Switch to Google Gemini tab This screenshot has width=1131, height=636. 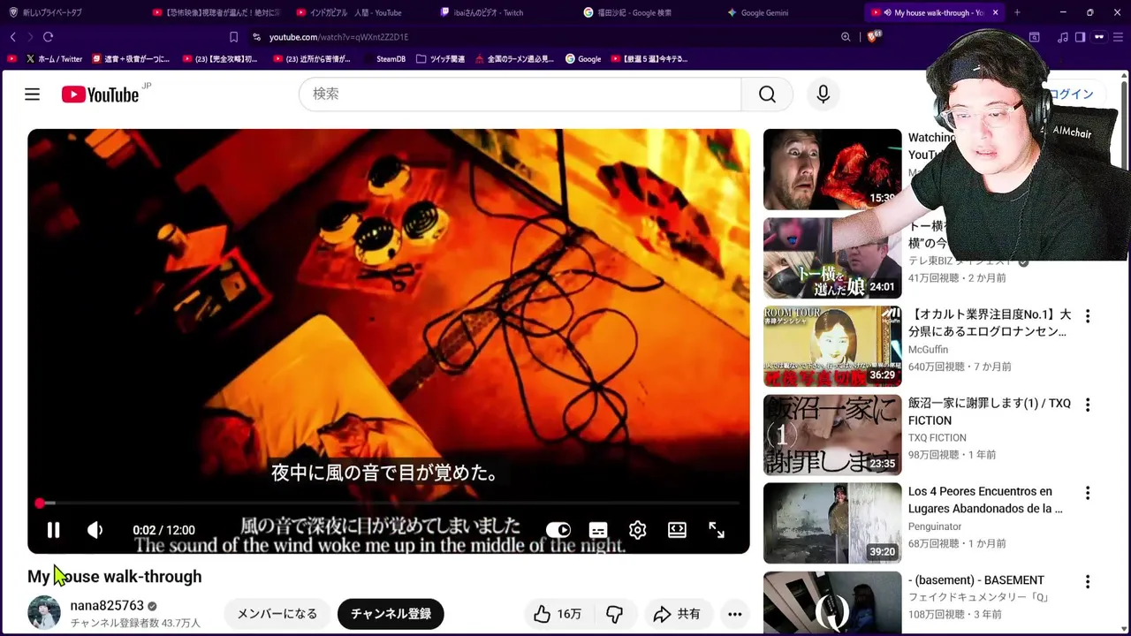(x=788, y=12)
